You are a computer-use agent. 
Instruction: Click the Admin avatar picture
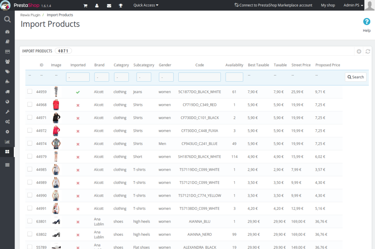point(370,5)
